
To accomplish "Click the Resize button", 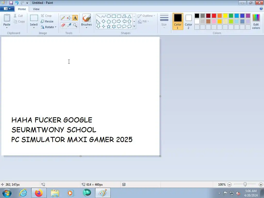I will (x=47, y=21).
